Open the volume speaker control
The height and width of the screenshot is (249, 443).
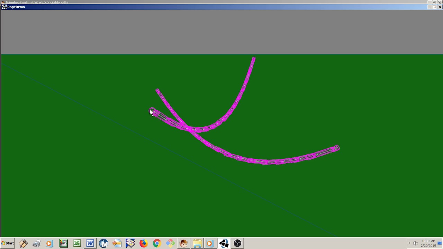click(415, 243)
